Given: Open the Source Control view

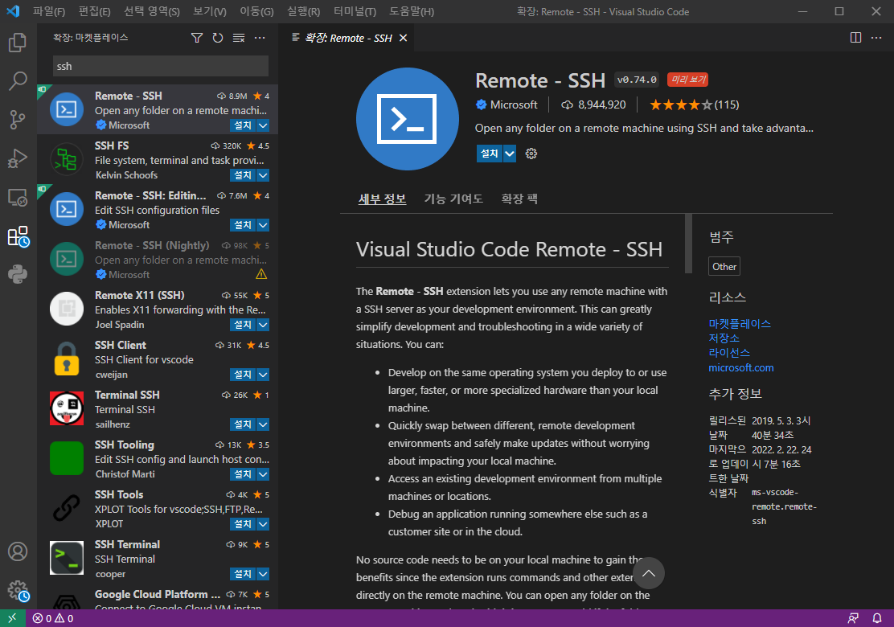Looking at the screenshot, I should (x=18, y=120).
